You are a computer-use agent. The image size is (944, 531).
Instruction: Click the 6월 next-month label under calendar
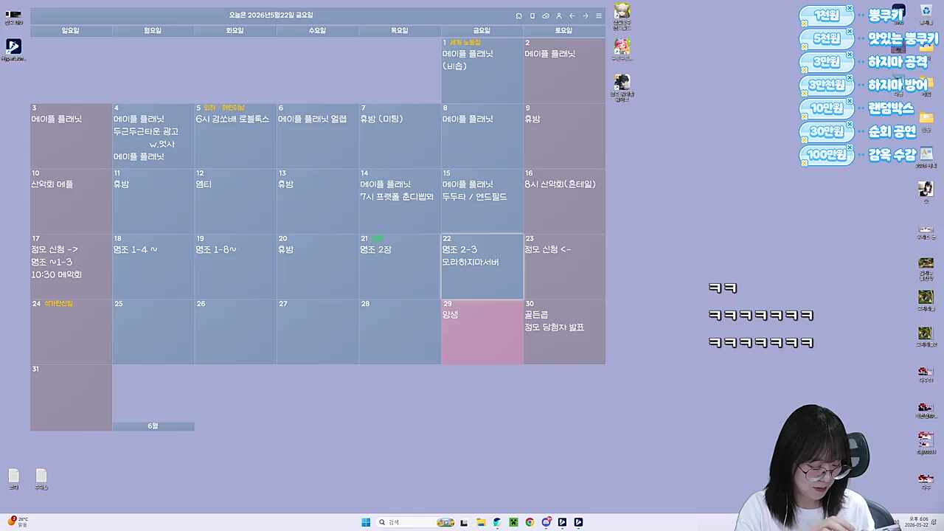tap(153, 426)
